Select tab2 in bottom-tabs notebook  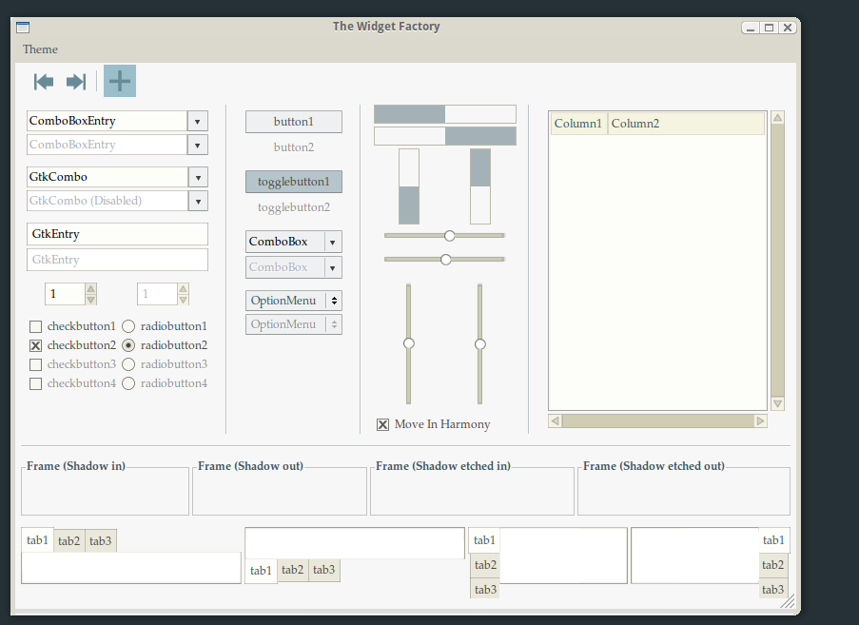[293, 570]
